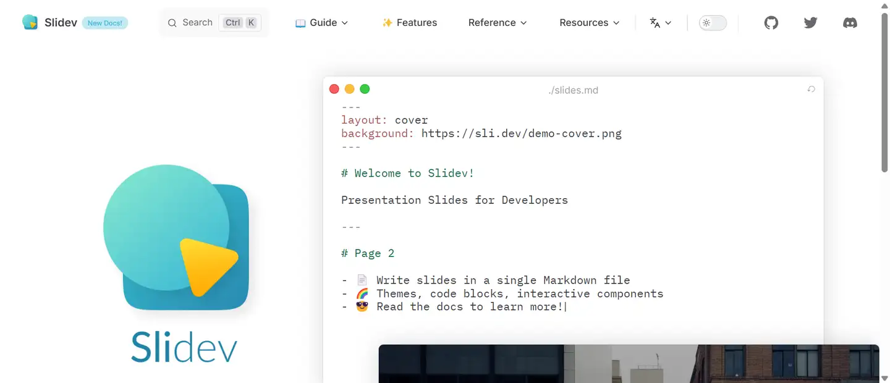Screen dimensions: 890x383
Task: Toggle the light/dark appearance switch
Action: point(713,23)
